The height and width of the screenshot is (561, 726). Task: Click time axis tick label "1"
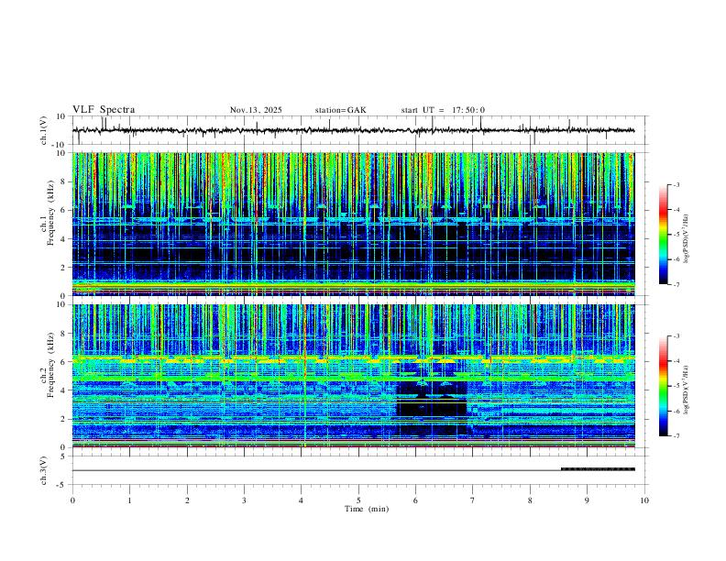[x=129, y=500]
